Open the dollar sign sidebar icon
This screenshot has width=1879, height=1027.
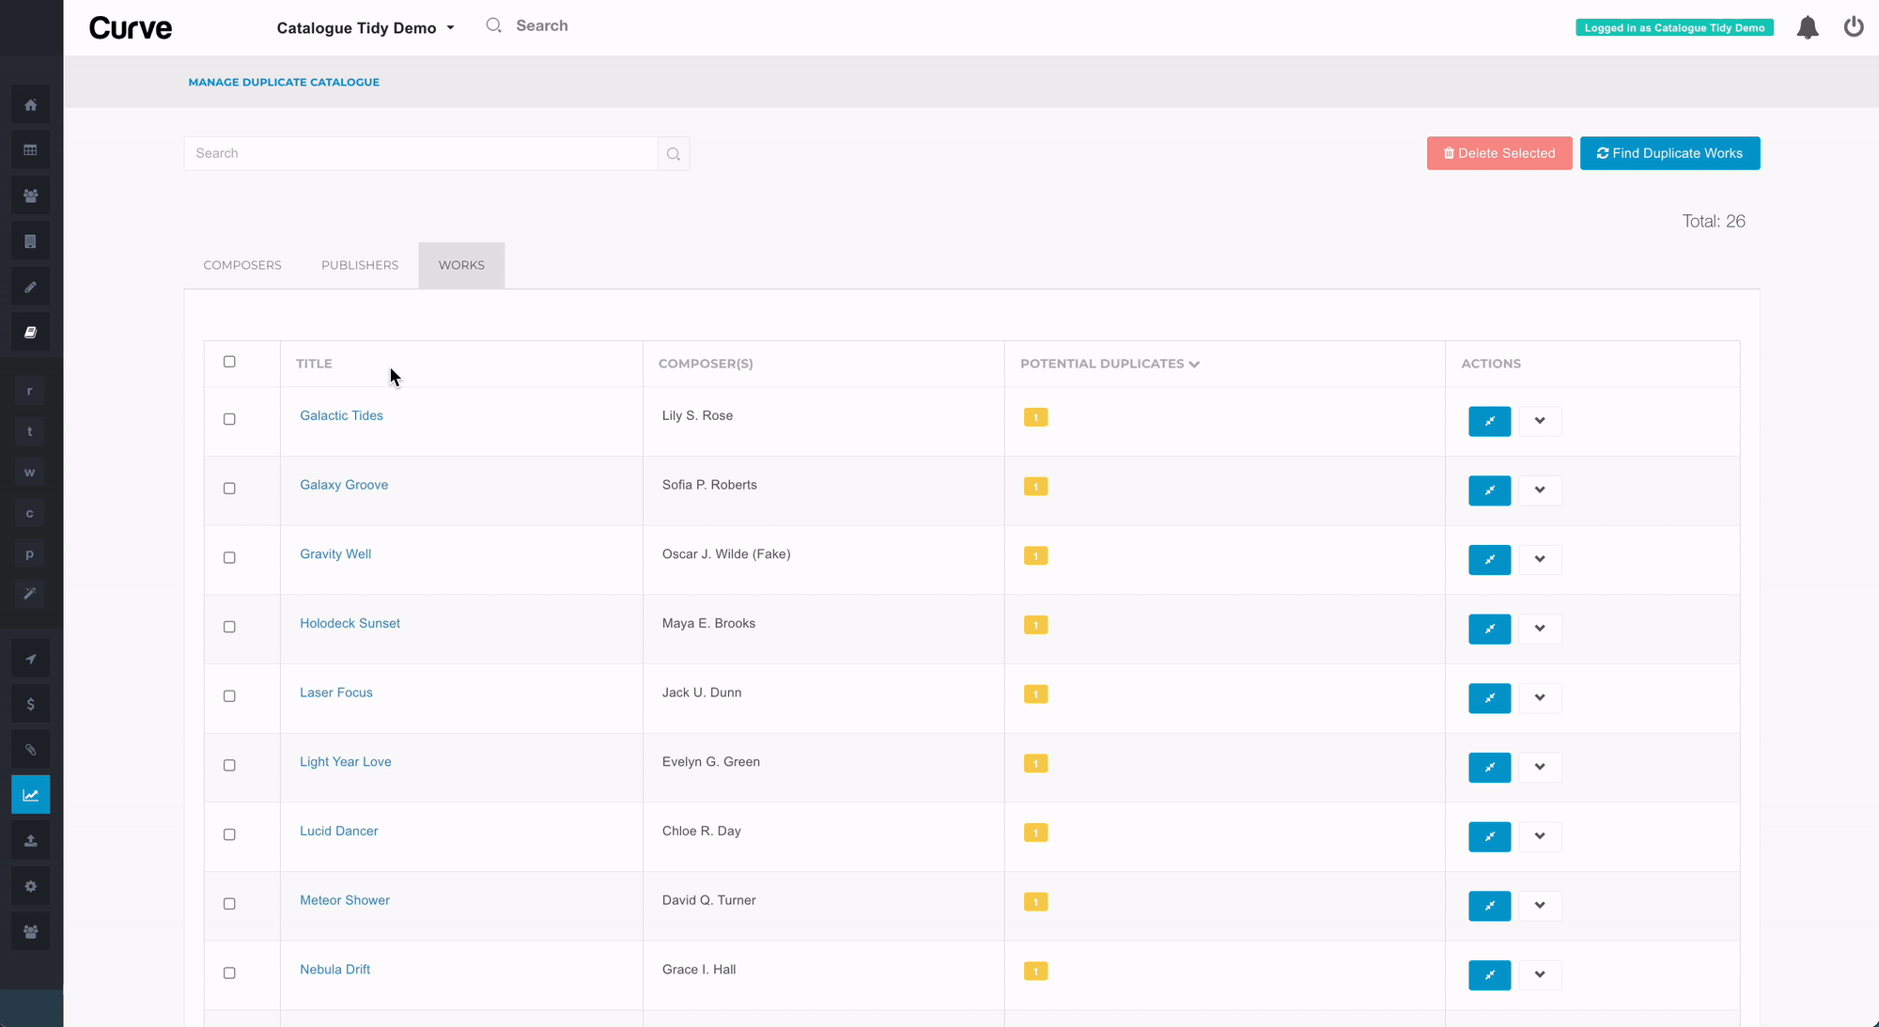pyautogui.click(x=30, y=704)
